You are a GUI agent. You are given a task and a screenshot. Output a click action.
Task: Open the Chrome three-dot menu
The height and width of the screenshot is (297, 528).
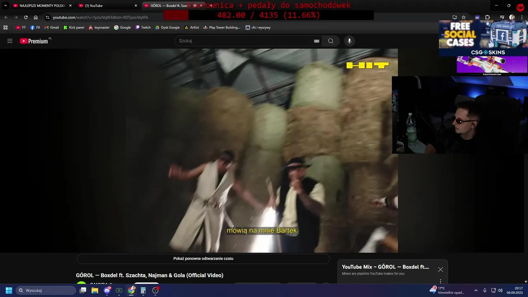(x=522, y=17)
